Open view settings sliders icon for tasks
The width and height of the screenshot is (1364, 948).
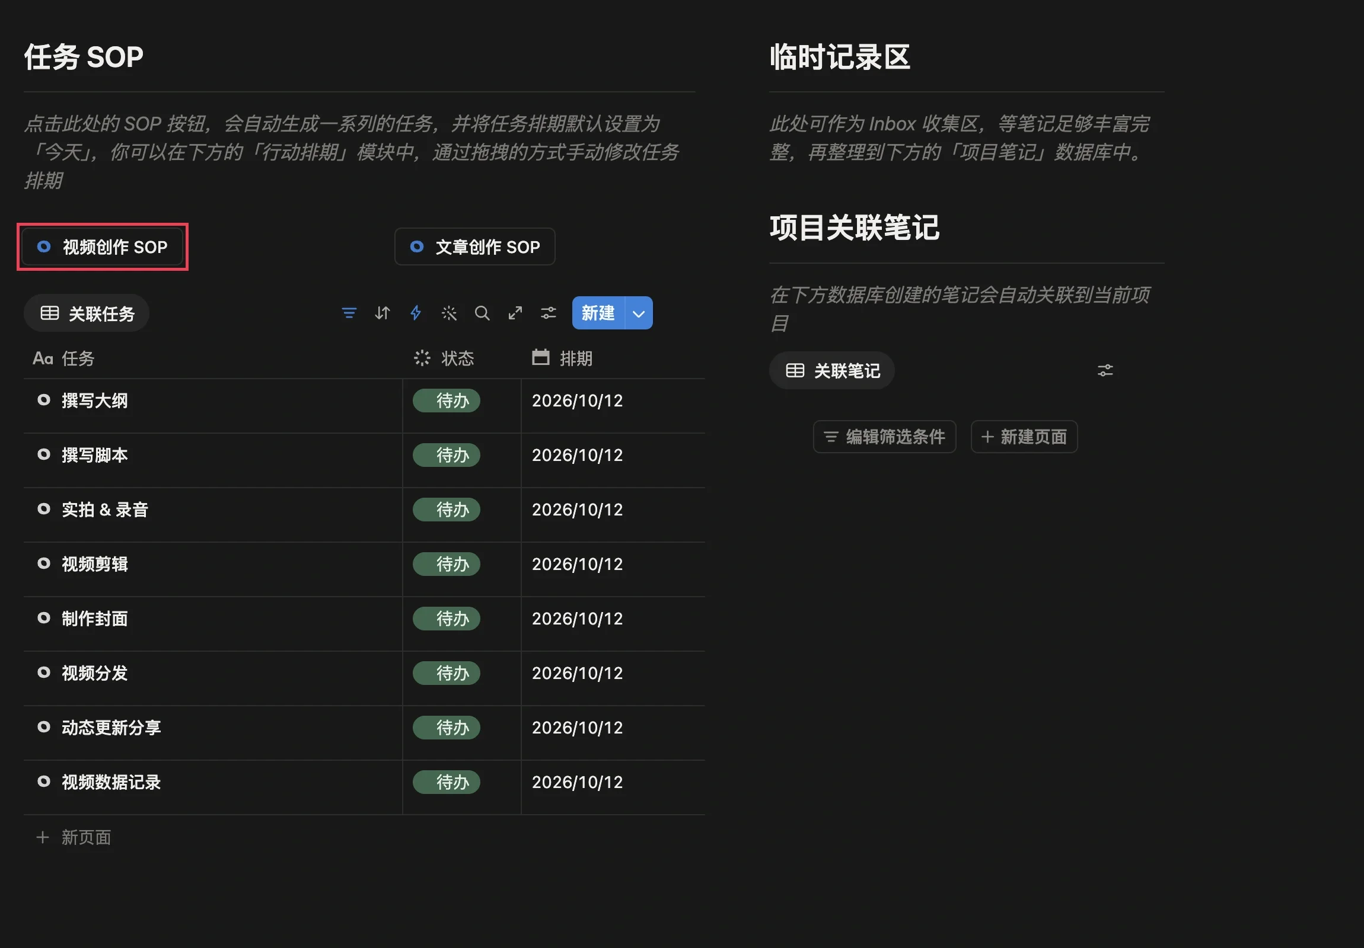tap(549, 313)
